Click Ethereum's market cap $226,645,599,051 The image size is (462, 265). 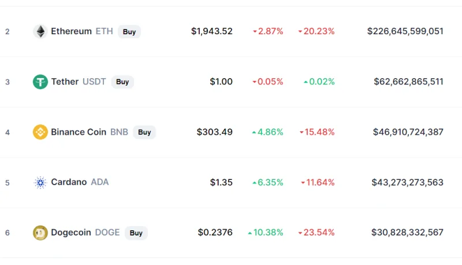click(x=405, y=31)
